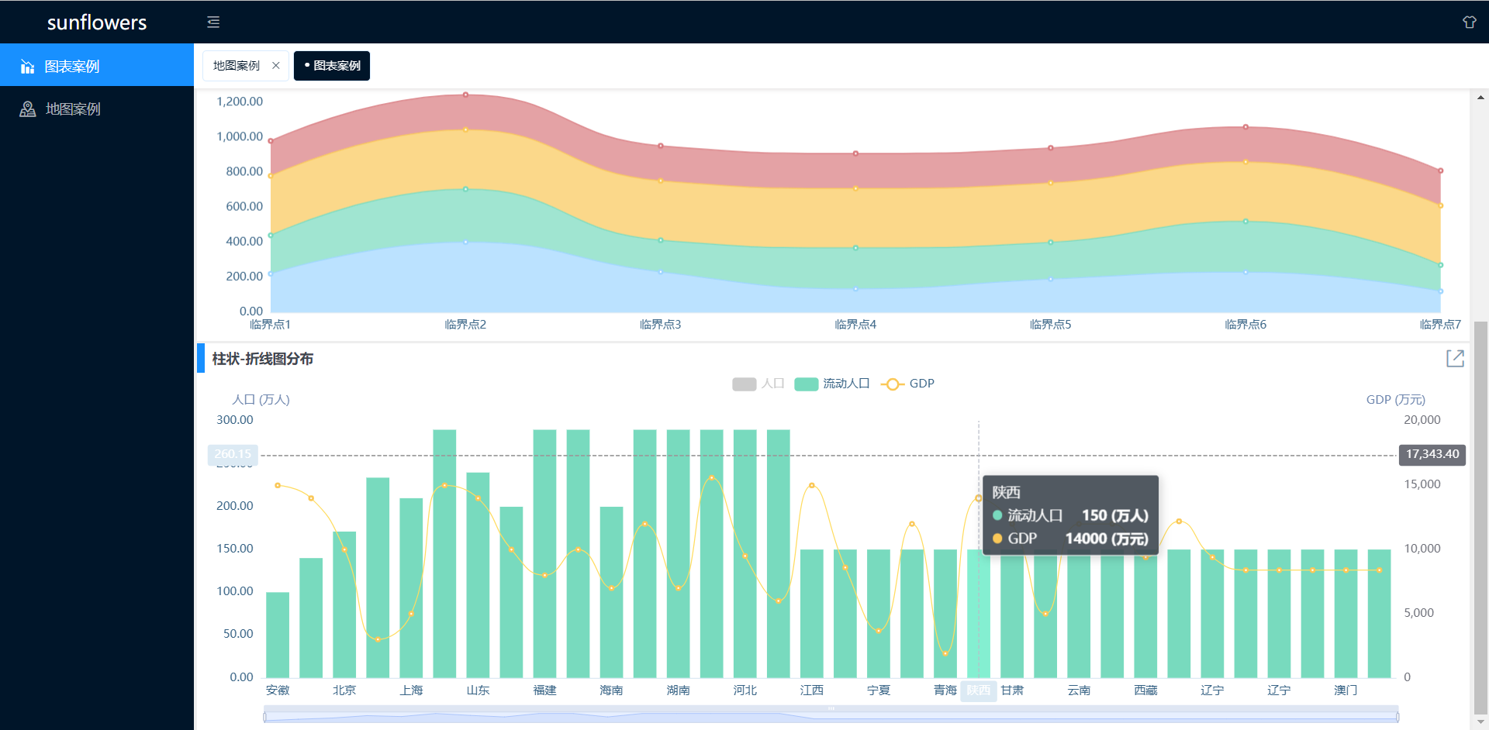Click the 1,200.00 y-axis value
Screen dimensions: 1489x730
tap(240, 102)
